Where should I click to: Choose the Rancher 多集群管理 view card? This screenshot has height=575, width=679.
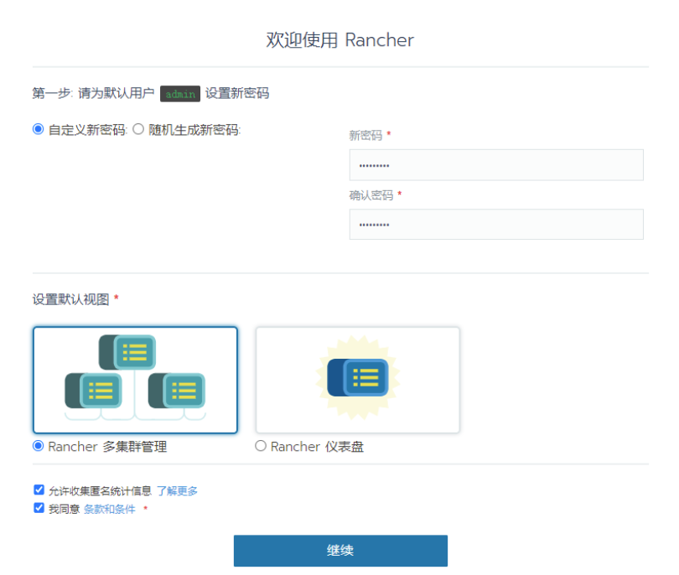135,380
